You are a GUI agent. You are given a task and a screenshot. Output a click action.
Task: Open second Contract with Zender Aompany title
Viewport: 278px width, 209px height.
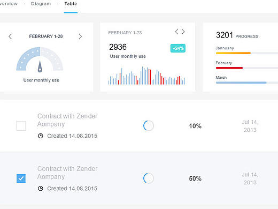tap(67, 173)
